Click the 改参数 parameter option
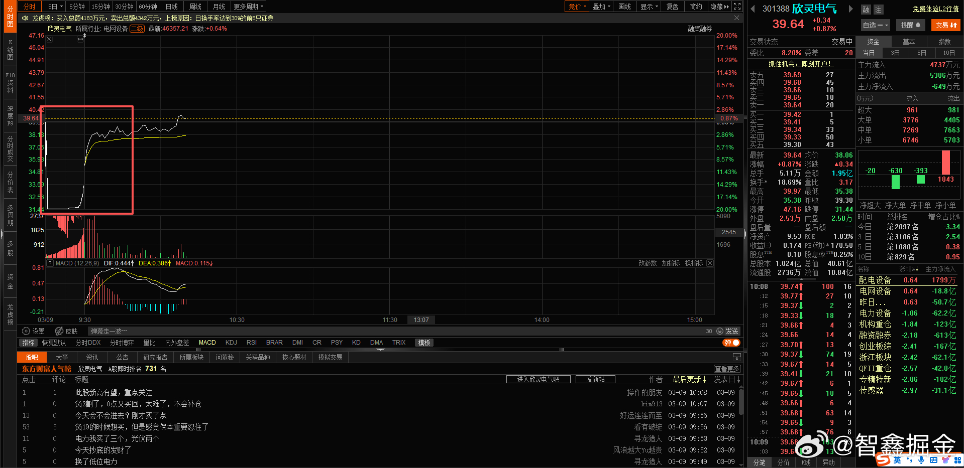This screenshot has width=964, height=468. pos(648,263)
